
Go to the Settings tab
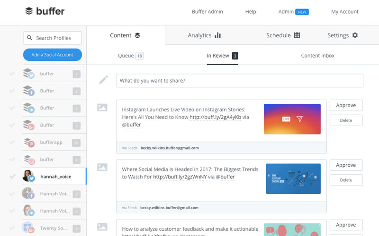[343, 35]
